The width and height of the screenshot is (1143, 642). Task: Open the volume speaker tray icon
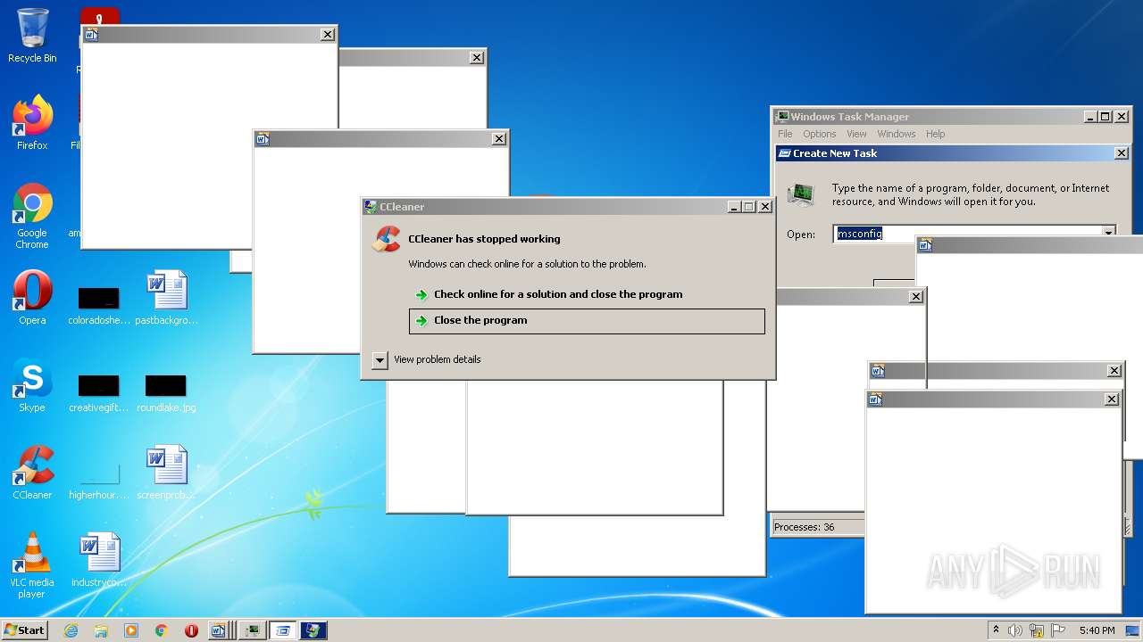(1015, 630)
